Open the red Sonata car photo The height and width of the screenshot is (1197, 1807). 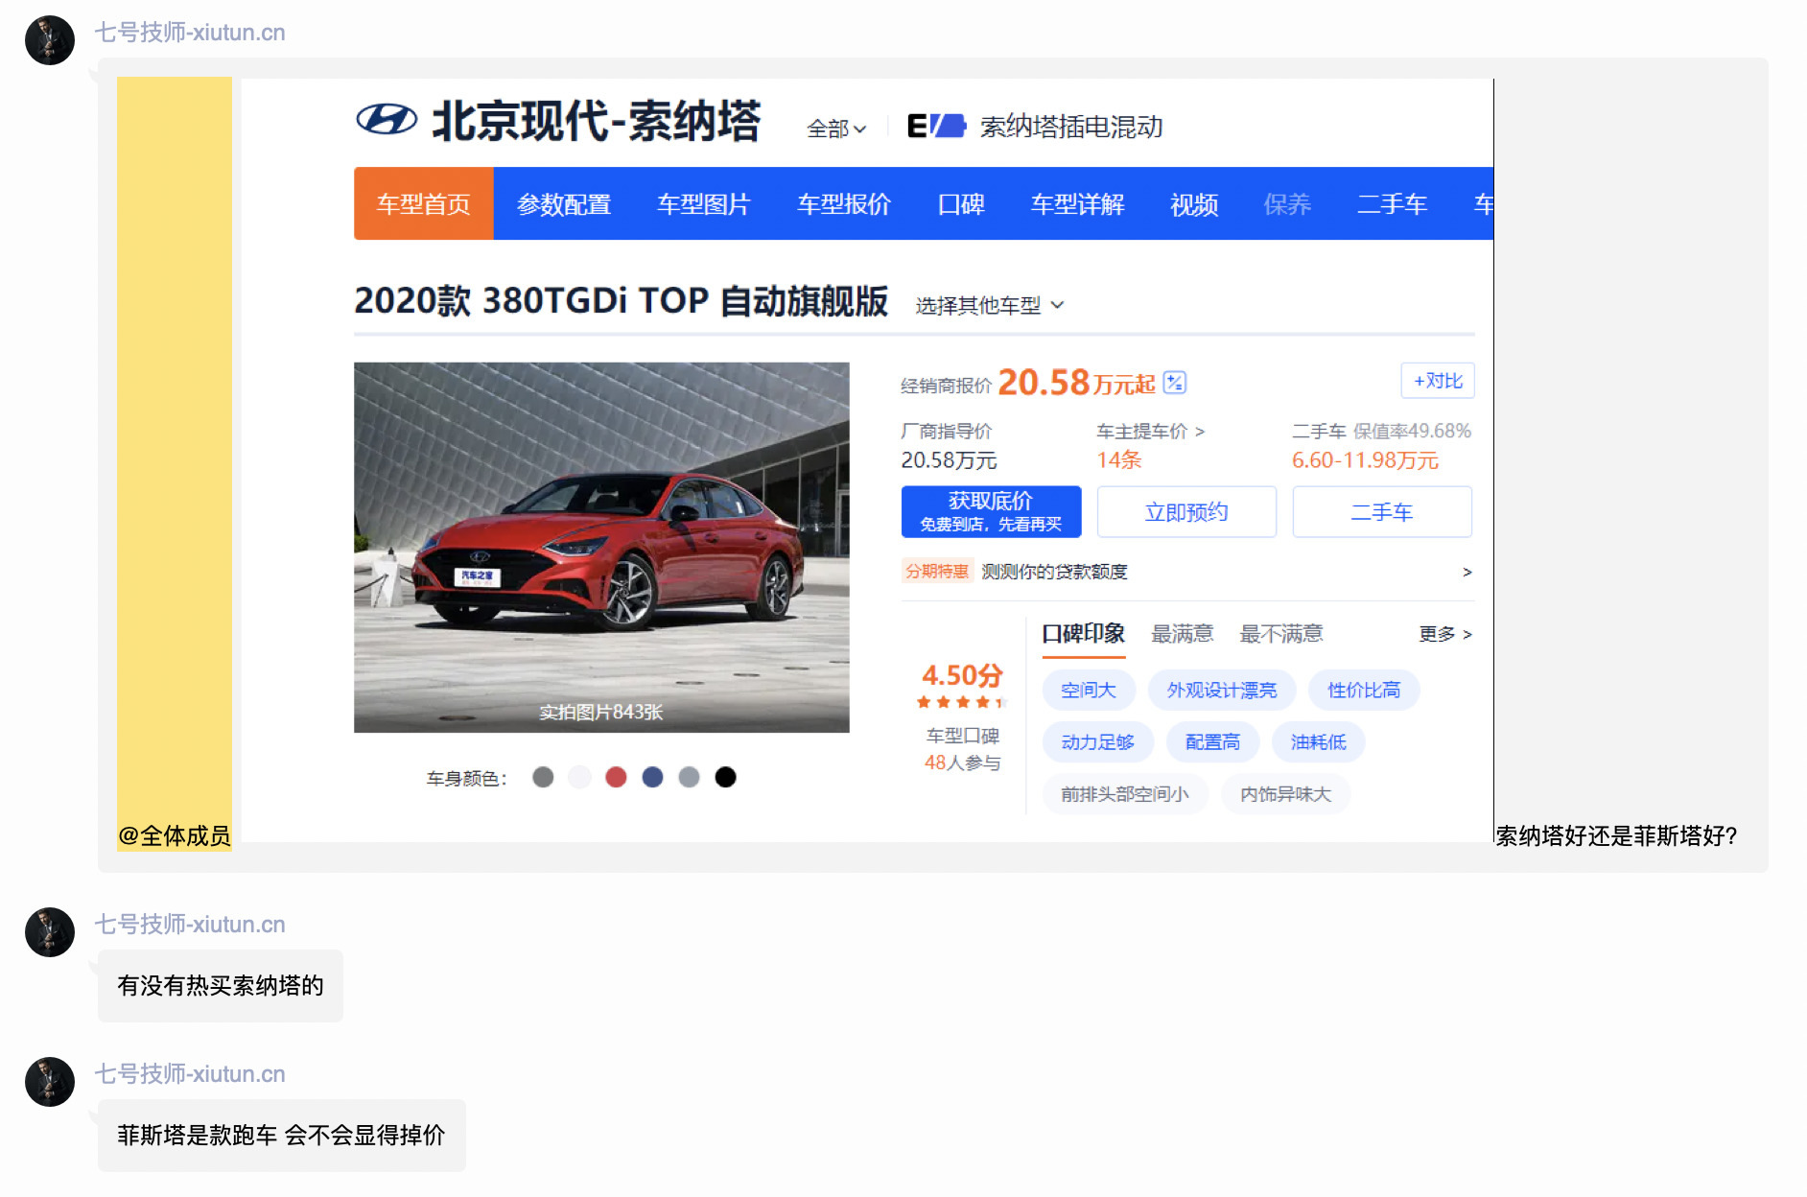click(601, 547)
